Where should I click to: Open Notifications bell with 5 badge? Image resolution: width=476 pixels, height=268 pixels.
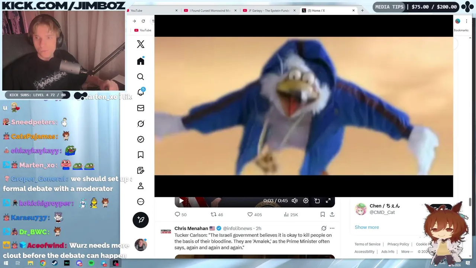tap(141, 92)
